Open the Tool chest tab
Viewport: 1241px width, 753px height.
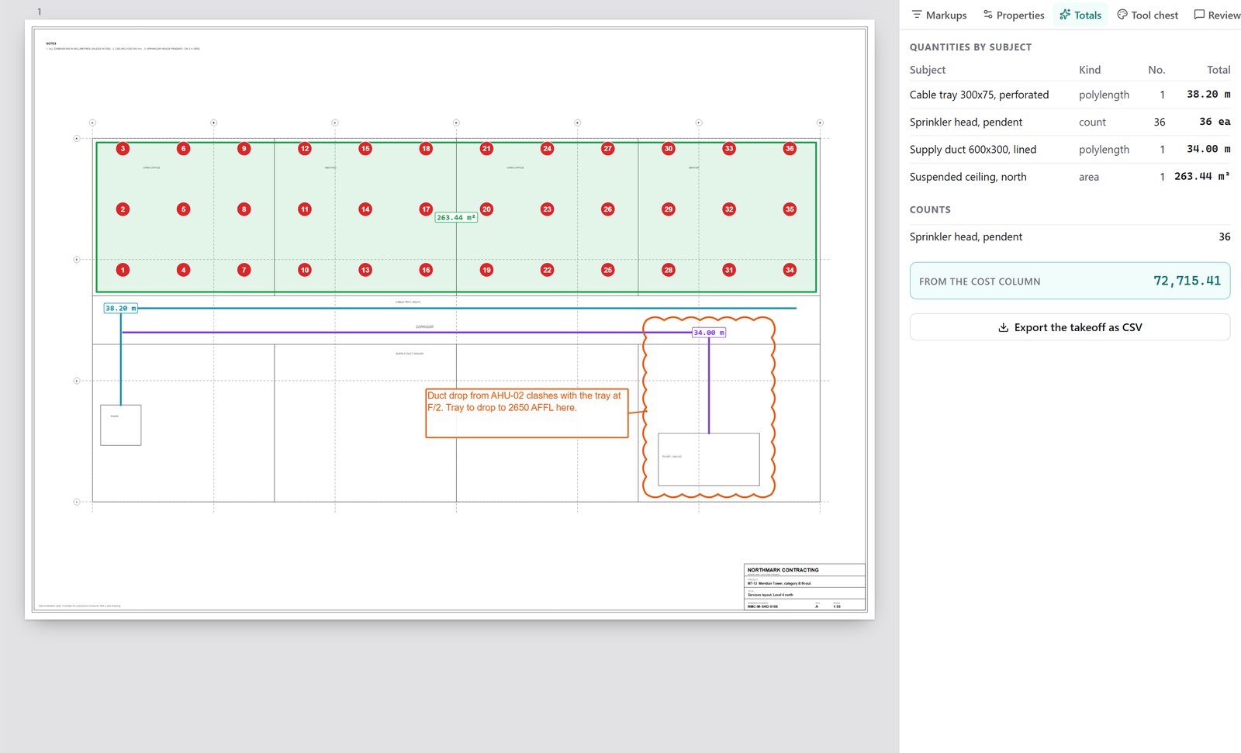tap(1147, 15)
